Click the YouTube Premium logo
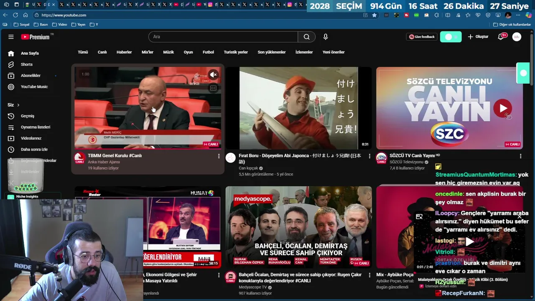 pos(36,37)
